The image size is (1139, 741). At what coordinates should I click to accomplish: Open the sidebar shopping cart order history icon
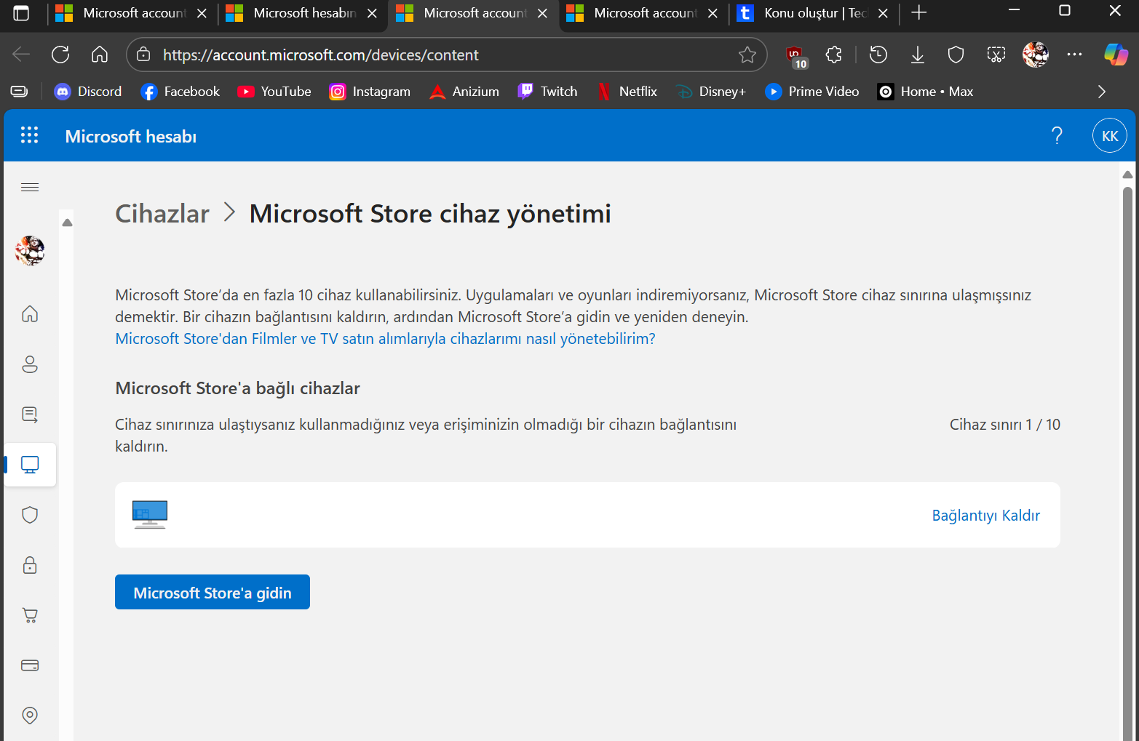pos(30,615)
